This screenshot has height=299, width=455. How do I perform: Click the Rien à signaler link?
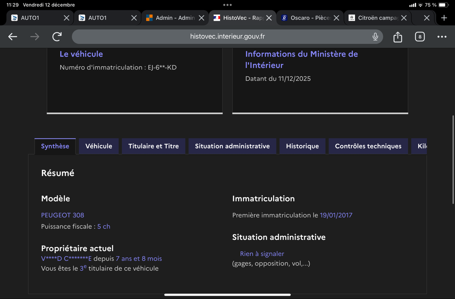[262, 254]
